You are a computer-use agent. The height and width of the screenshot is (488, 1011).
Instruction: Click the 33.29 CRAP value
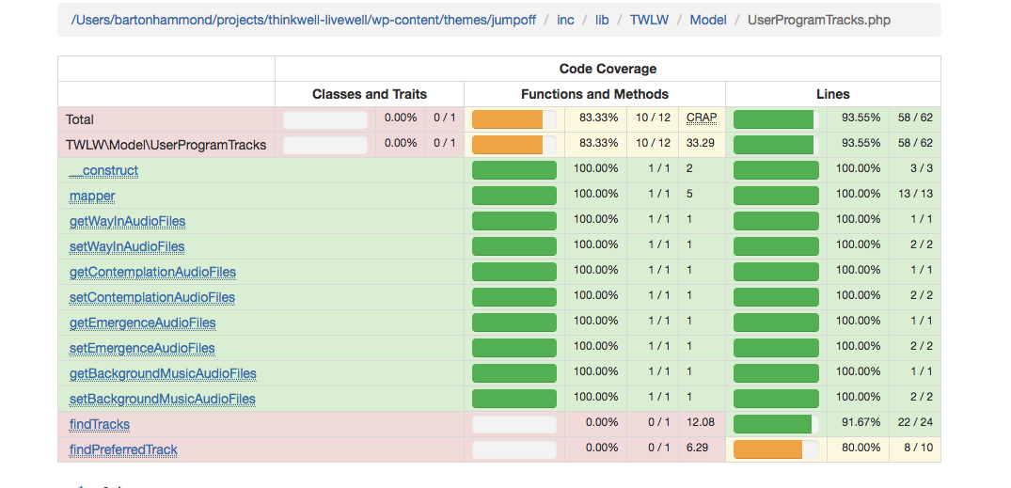click(x=701, y=143)
